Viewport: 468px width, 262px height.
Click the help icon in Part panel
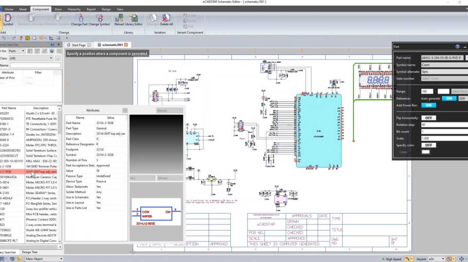[457, 47]
